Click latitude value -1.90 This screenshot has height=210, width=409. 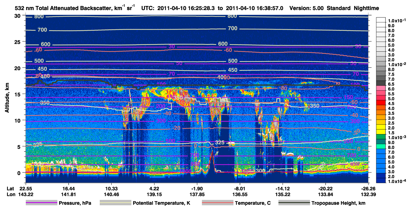(x=197, y=188)
